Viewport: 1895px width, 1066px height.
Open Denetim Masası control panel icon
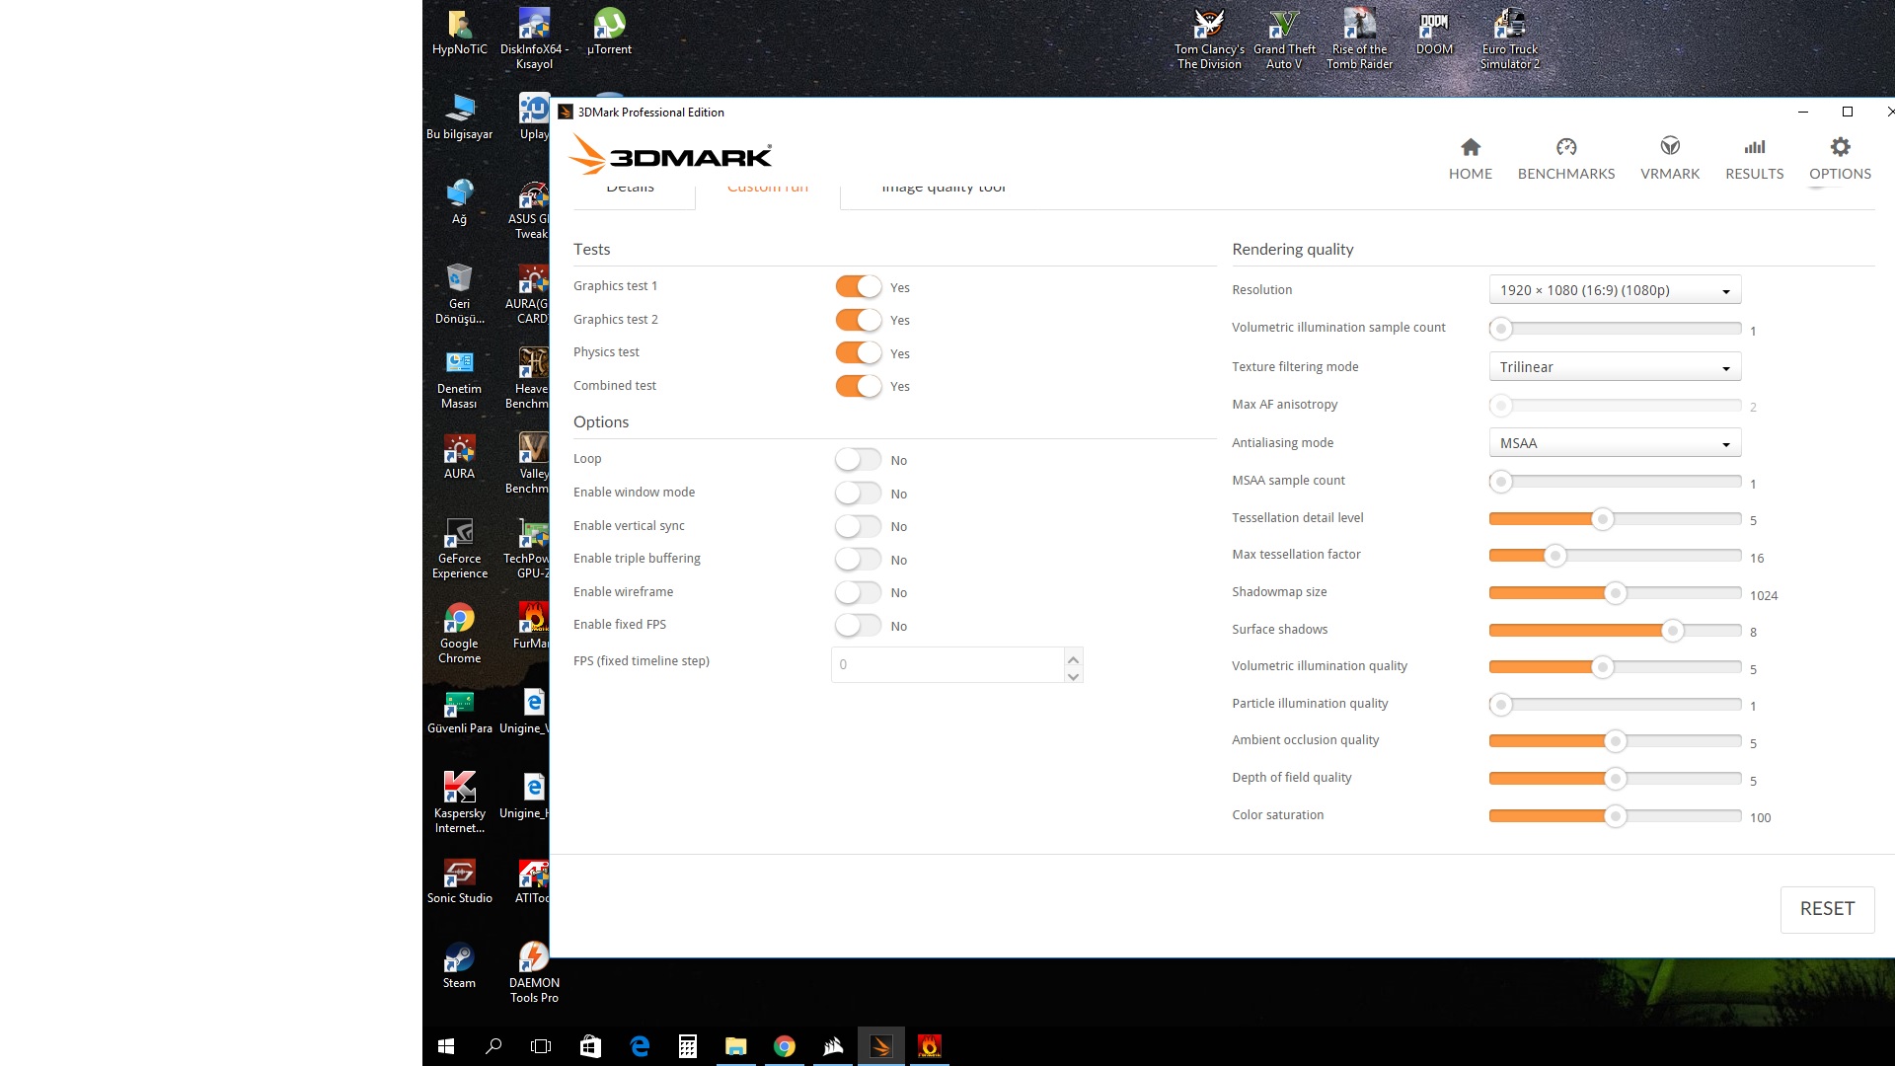tap(459, 379)
